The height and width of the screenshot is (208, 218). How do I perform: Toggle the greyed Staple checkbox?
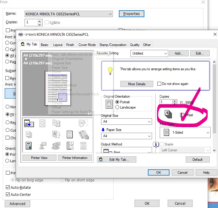tap(162, 144)
